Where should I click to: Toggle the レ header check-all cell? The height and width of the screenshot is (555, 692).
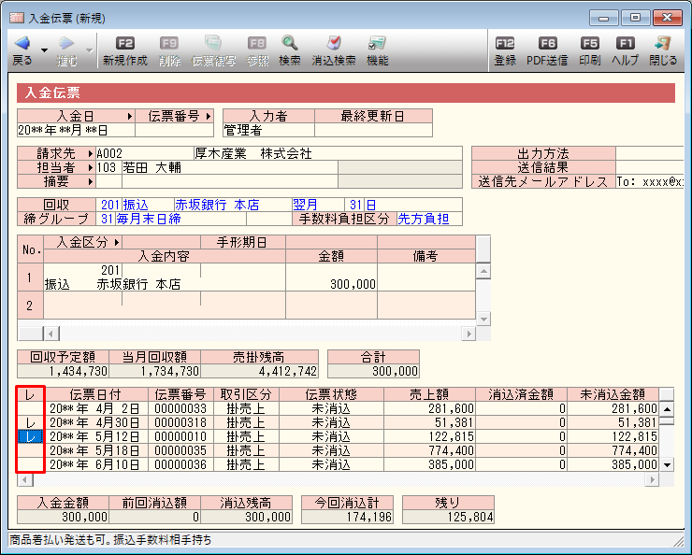(x=31, y=394)
